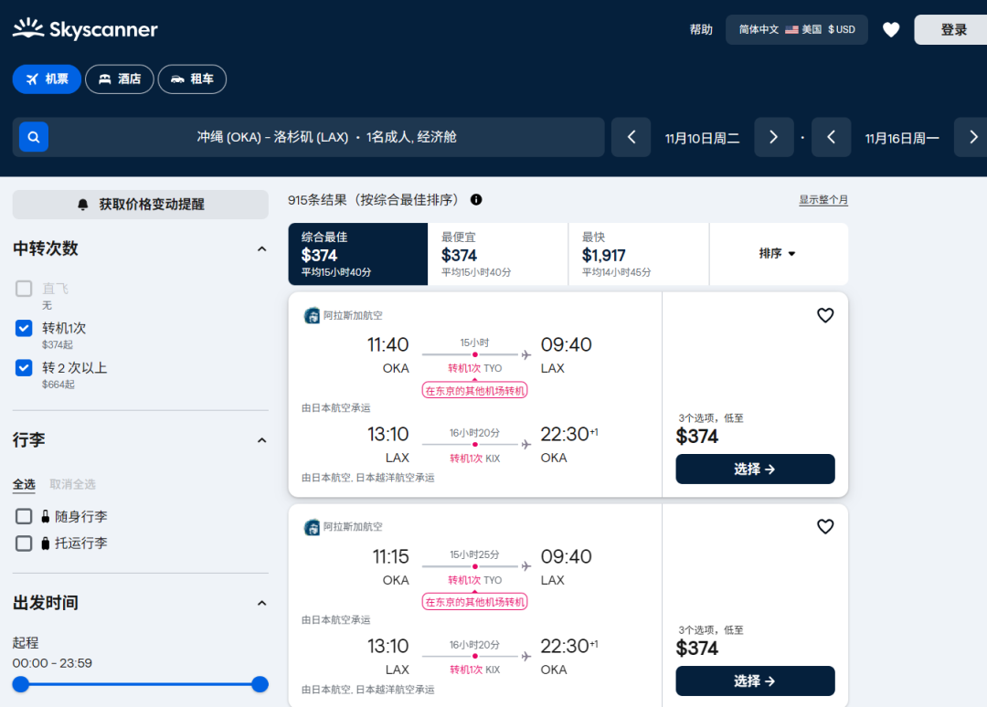Click the blue search magnifier icon
Screen dimensions: 987x707
34,137
